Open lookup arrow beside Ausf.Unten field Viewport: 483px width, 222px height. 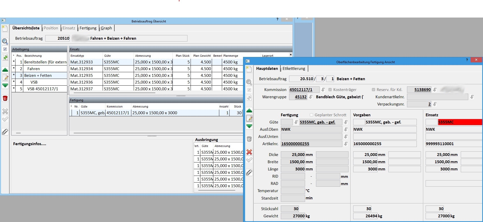pos(346,137)
